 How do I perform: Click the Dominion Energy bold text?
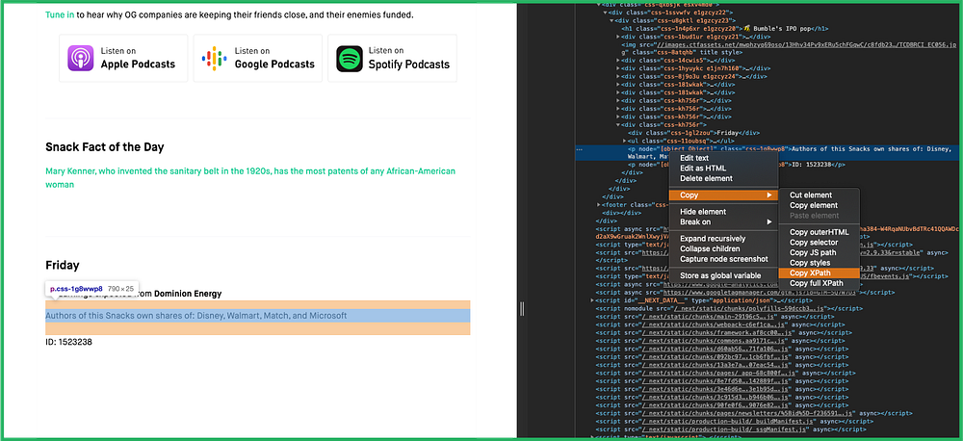pos(188,294)
